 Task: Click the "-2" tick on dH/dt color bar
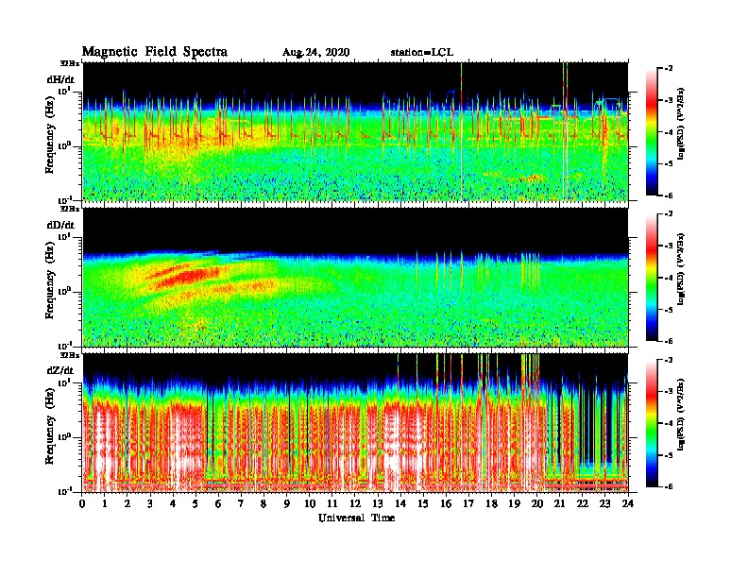coord(668,69)
